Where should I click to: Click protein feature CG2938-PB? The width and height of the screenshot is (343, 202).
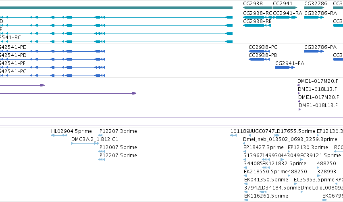tap(263, 55)
